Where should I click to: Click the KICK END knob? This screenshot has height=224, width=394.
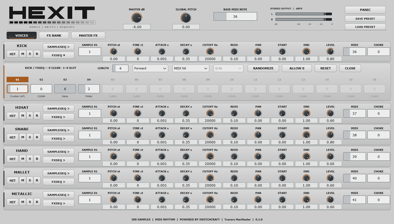(x=306, y=52)
